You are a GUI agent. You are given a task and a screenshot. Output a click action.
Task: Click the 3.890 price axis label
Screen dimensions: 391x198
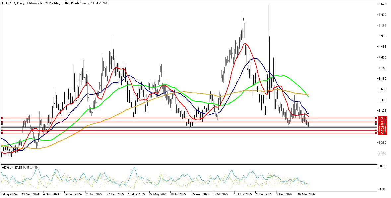tap(382, 78)
